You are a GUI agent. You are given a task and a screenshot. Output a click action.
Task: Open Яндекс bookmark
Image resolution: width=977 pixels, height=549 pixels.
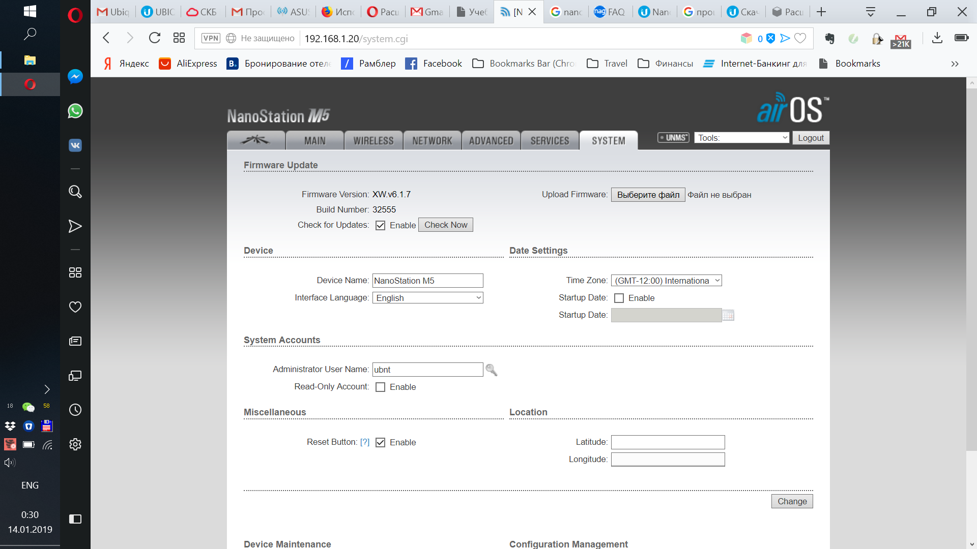coord(126,64)
